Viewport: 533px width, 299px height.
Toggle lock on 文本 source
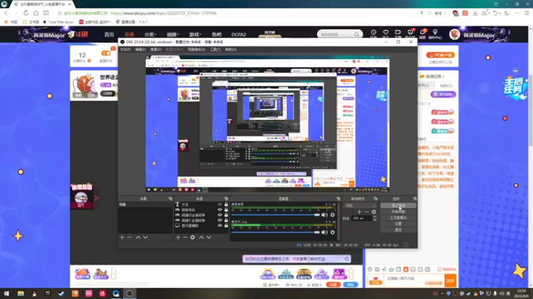[x=226, y=205]
